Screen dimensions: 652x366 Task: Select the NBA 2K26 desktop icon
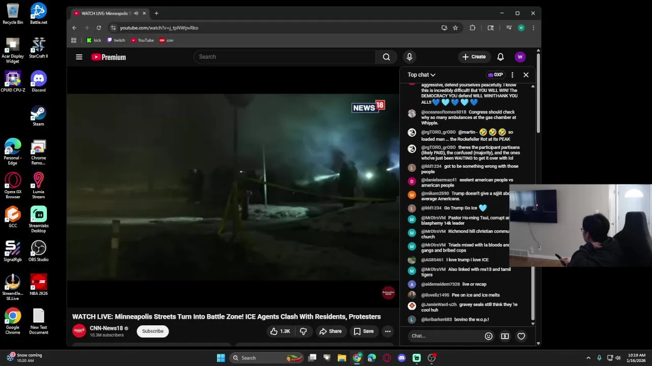pyautogui.click(x=39, y=285)
